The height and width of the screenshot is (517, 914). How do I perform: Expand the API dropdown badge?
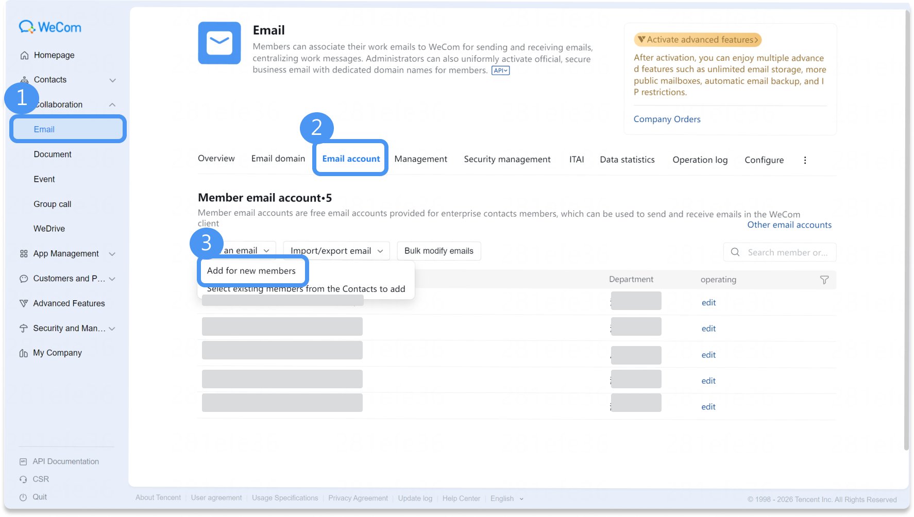coord(500,71)
